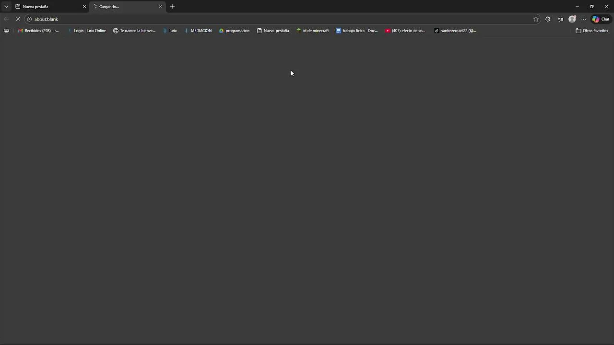The width and height of the screenshot is (614, 345).
Task: Open Te damos la bienve... bookmark
Action: (x=134, y=31)
